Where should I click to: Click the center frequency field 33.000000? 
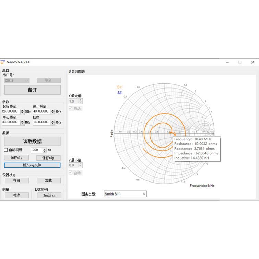[11, 122]
